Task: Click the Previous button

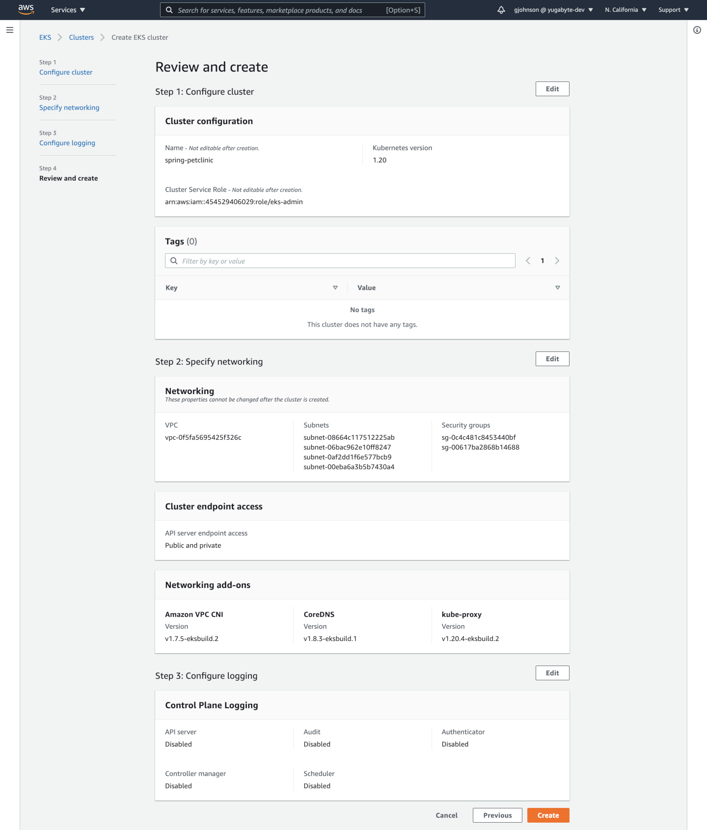Action: click(497, 815)
